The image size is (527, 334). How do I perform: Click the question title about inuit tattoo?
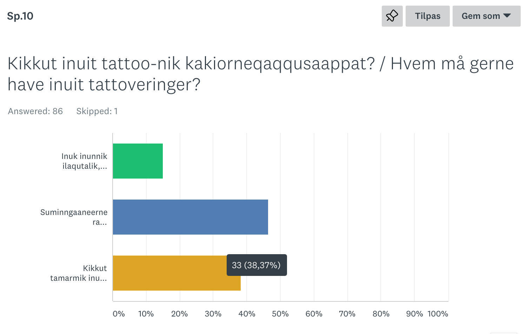[x=260, y=74]
